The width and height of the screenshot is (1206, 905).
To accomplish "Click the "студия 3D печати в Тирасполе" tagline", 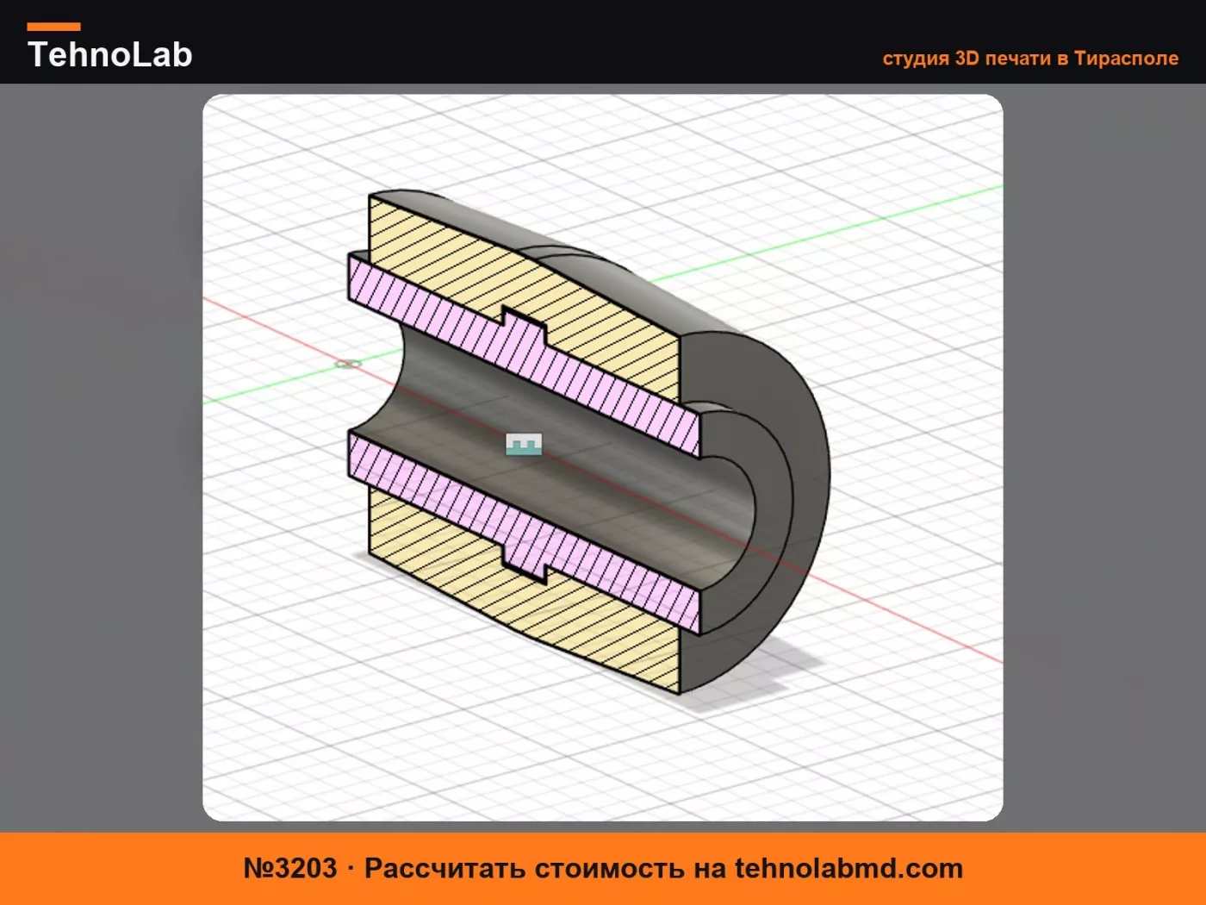I will coord(1030,58).
